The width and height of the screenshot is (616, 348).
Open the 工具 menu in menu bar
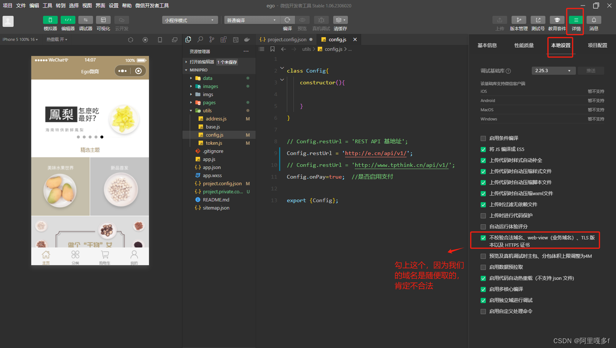point(47,6)
